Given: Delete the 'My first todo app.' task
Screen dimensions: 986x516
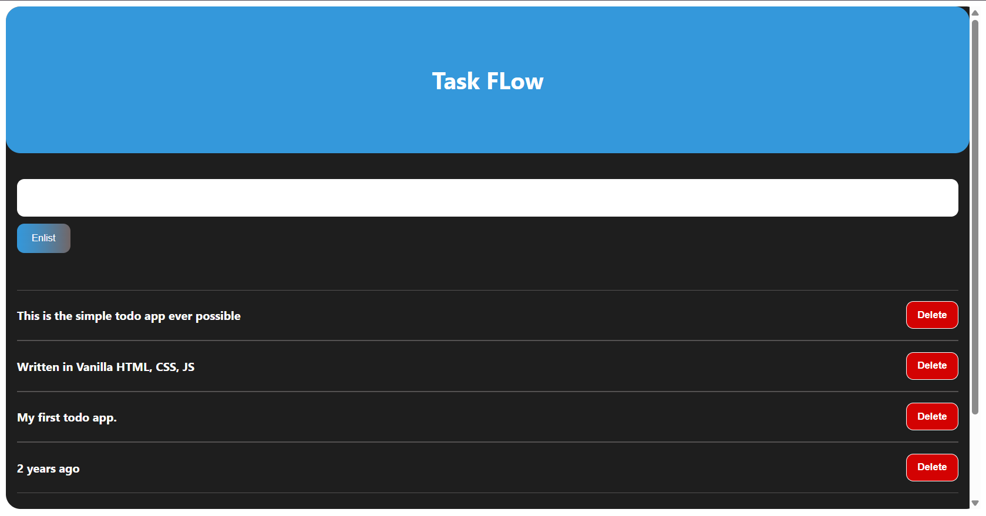Looking at the screenshot, I should 931,417.
